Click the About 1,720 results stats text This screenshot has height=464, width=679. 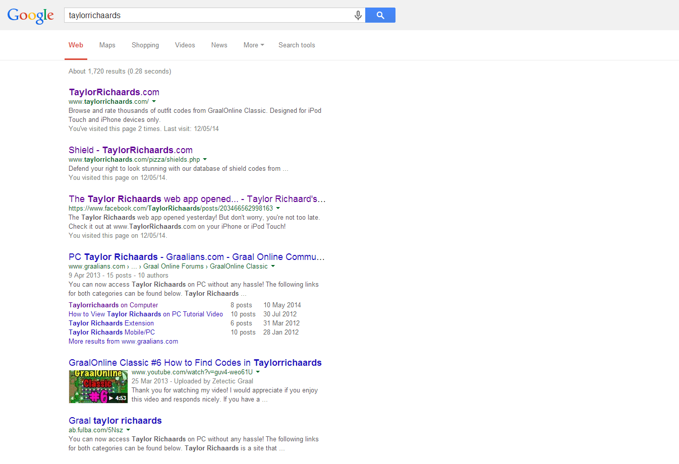pyautogui.click(x=120, y=72)
